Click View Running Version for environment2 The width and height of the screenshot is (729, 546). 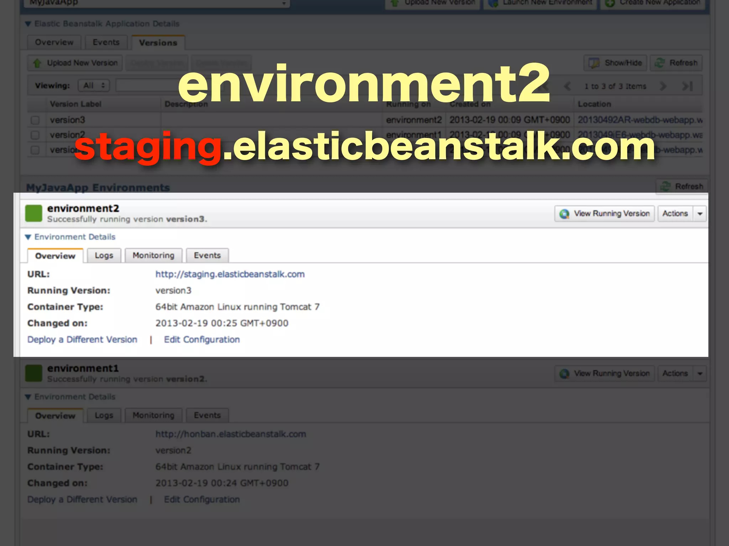point(604,214)
